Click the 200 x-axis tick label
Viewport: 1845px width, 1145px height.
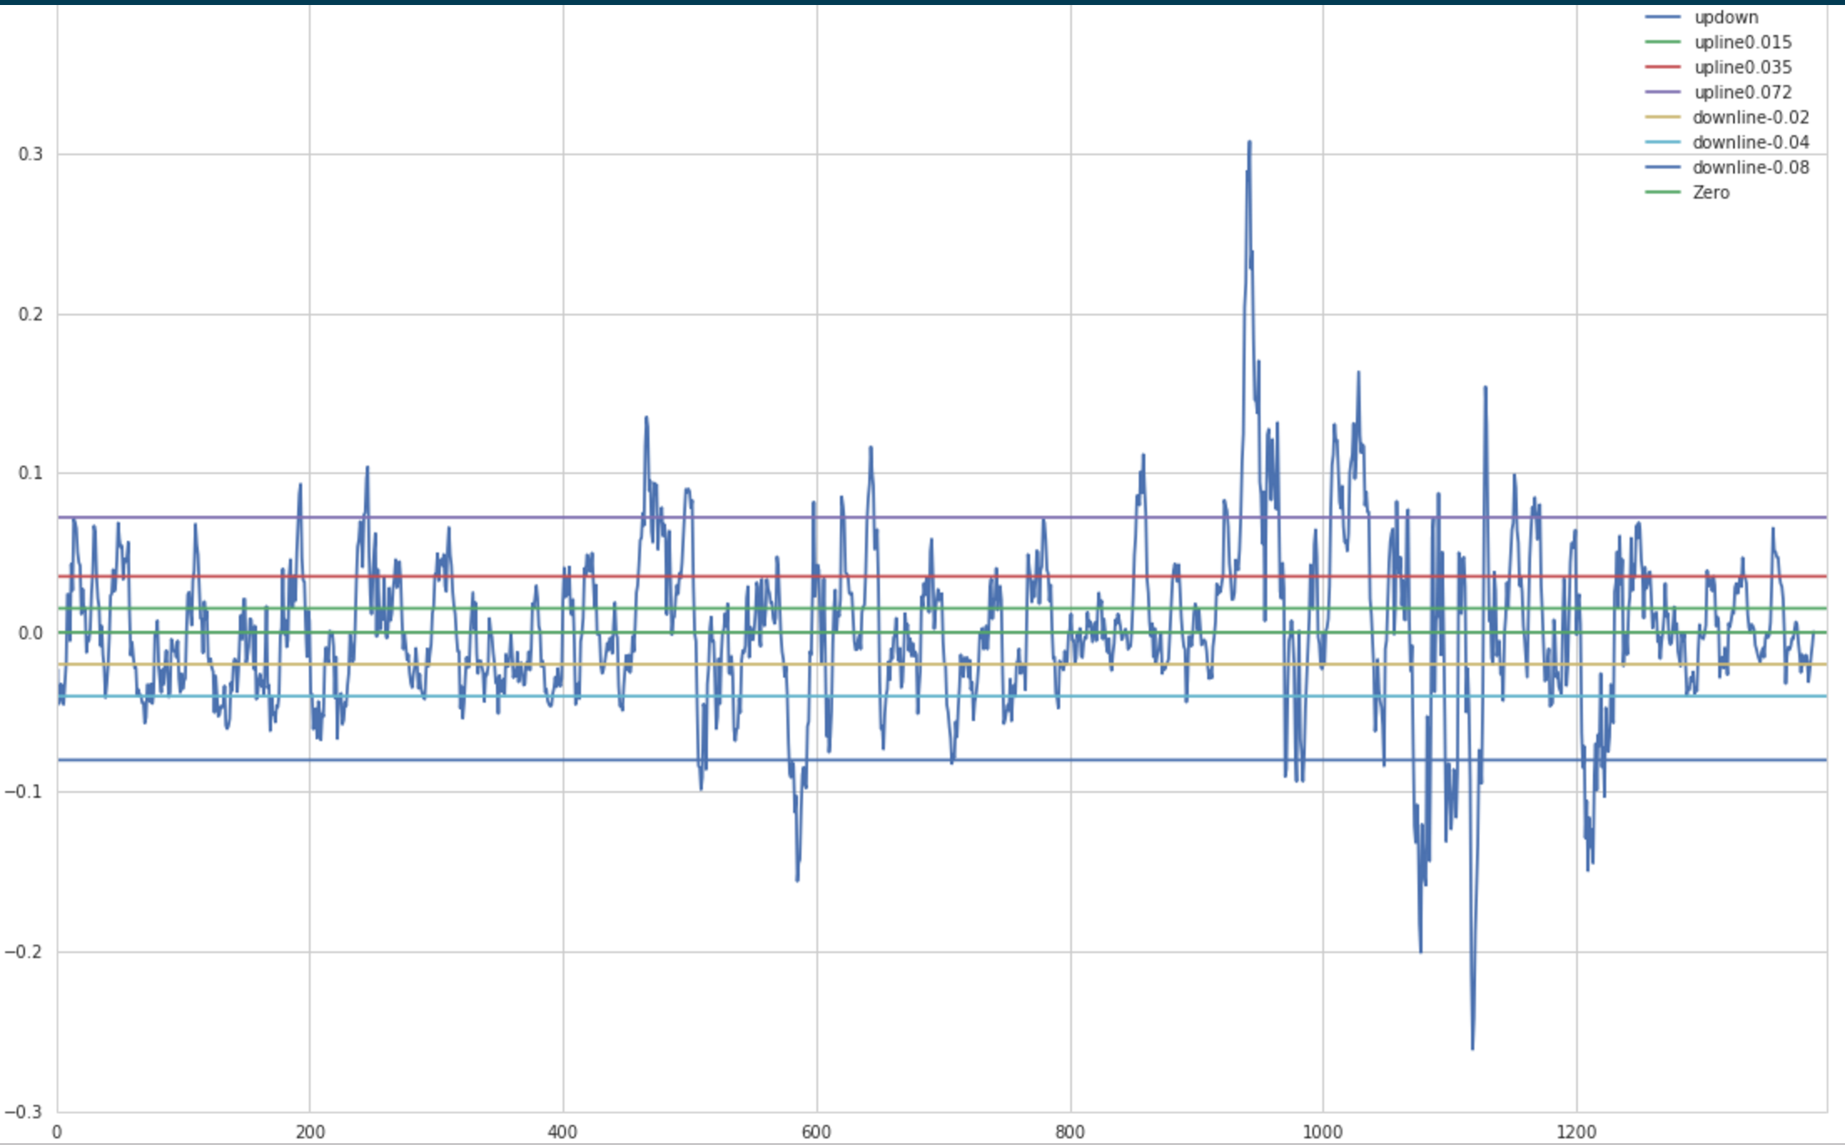310,1132
